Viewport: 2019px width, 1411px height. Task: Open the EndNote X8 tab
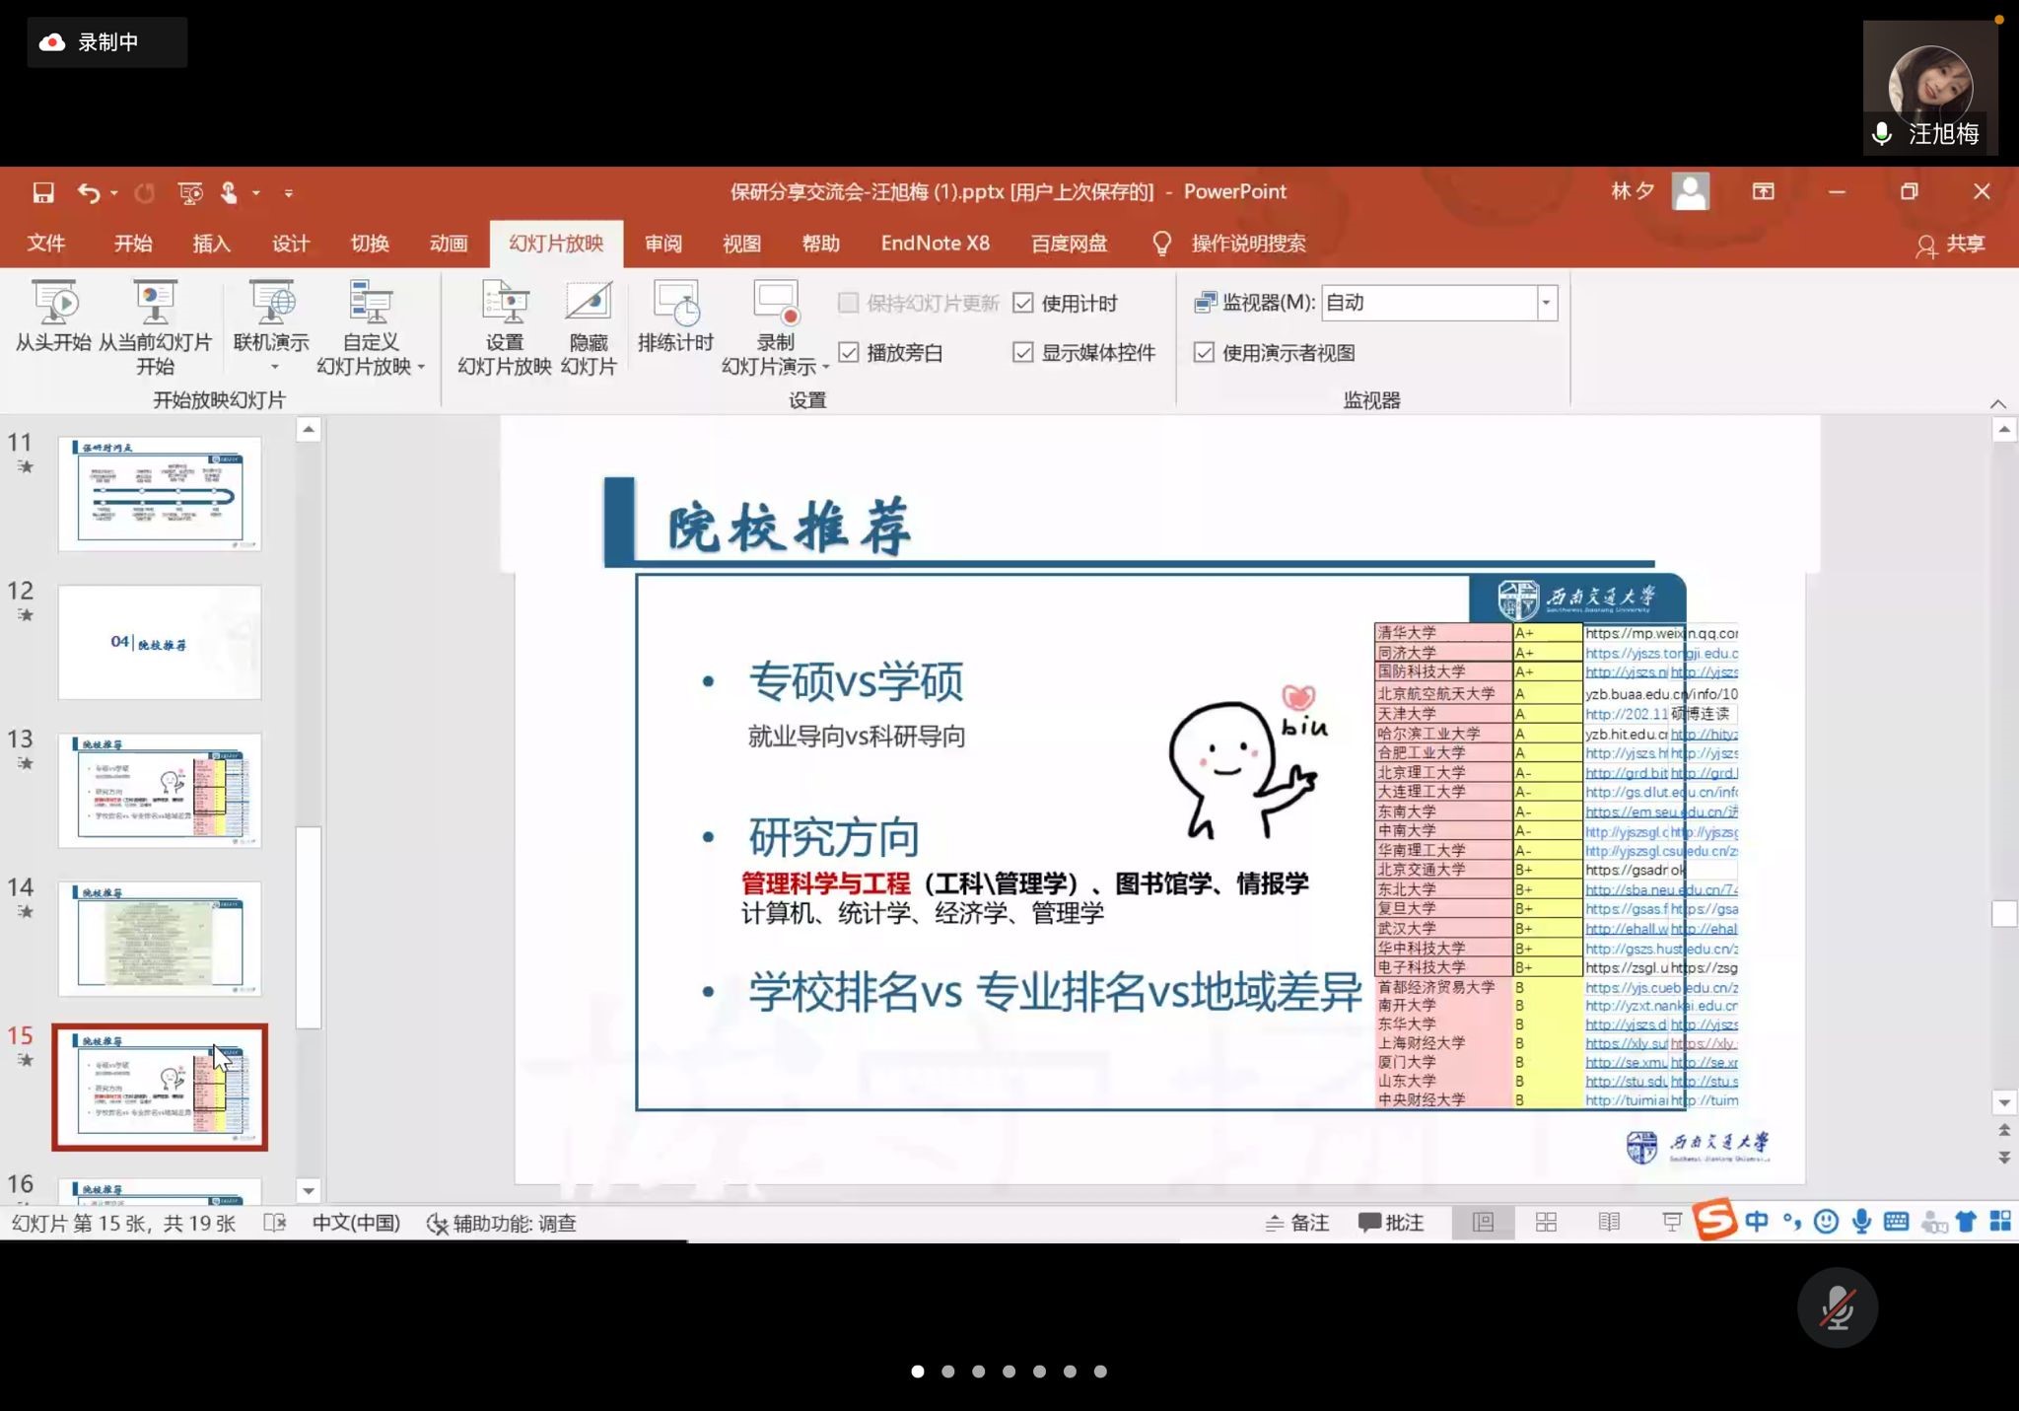[935, 244]
